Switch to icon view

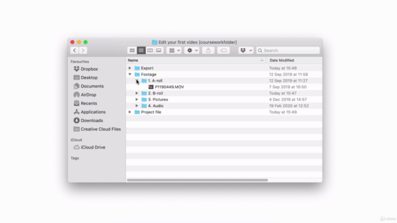point(132,50)
